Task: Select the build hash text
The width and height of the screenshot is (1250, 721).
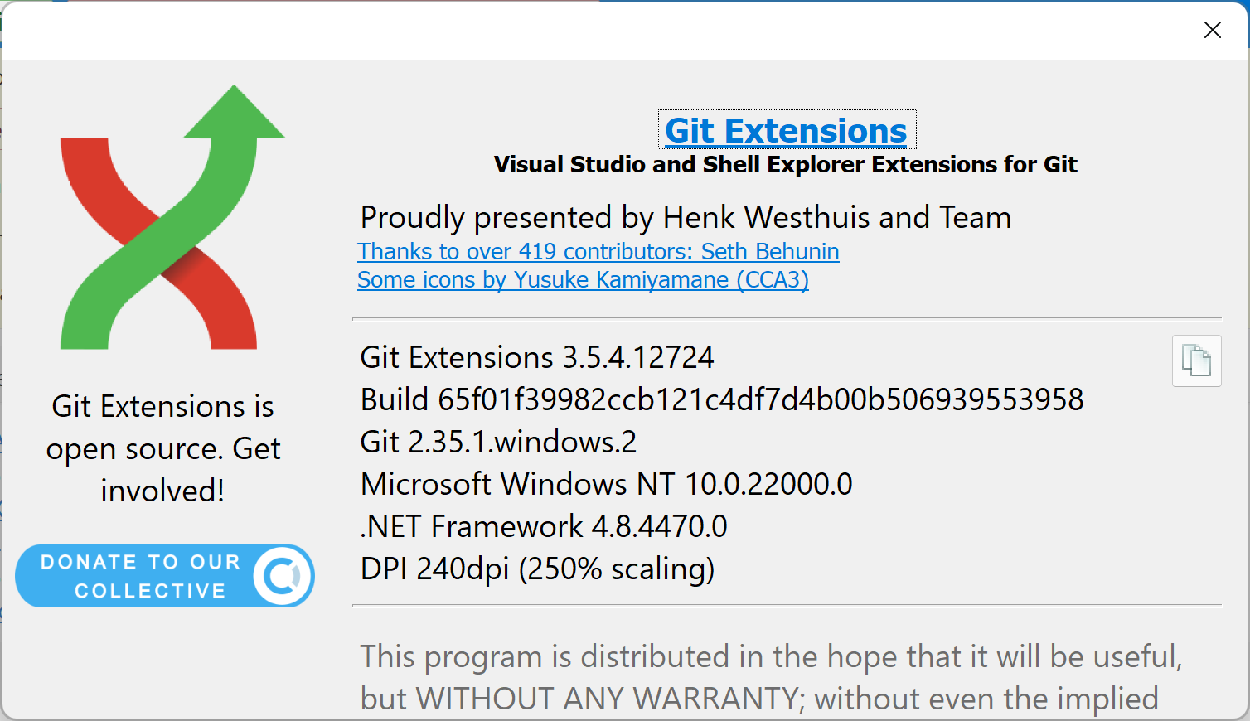Action: (720, 399)
